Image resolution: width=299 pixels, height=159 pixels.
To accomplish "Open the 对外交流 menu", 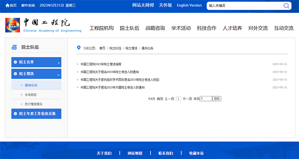I will tap(258, 28).
